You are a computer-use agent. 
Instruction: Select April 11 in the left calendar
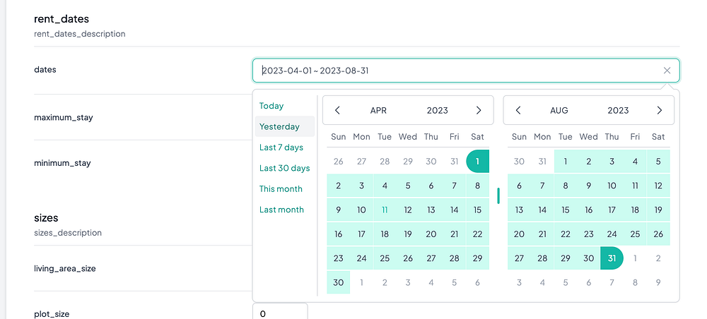tap(385, 210)
